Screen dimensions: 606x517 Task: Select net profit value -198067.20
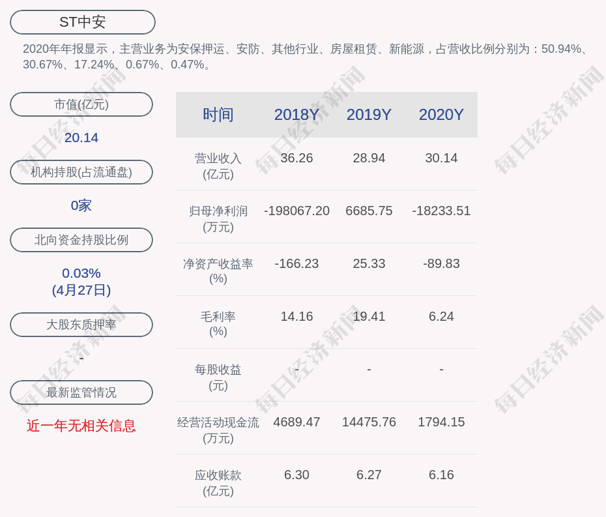click(x=297, y=211)
